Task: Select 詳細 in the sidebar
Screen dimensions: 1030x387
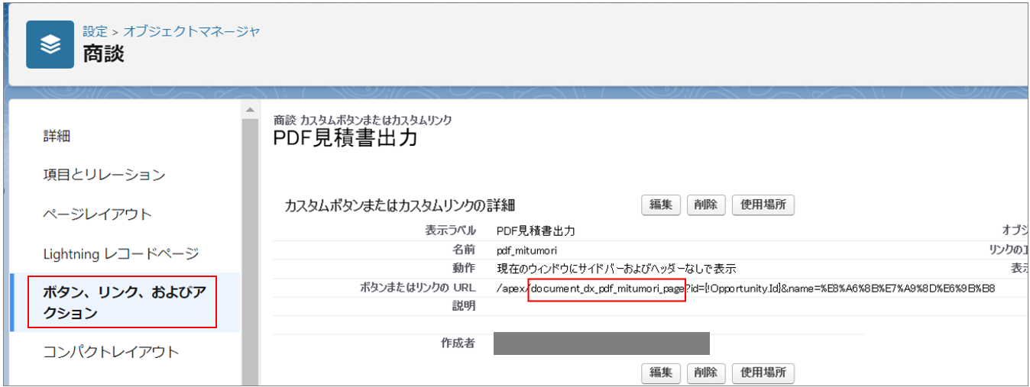Action: (x=57, y=136)
